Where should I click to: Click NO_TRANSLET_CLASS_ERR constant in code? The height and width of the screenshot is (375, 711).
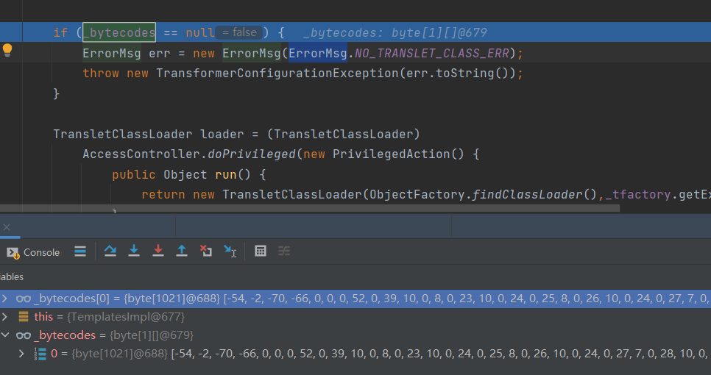tap(431, 53)
